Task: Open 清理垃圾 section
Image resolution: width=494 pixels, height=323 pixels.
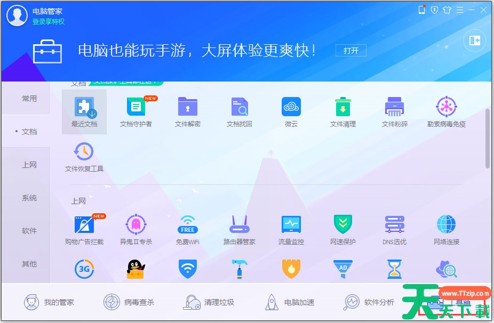Action: pos(209,302)
